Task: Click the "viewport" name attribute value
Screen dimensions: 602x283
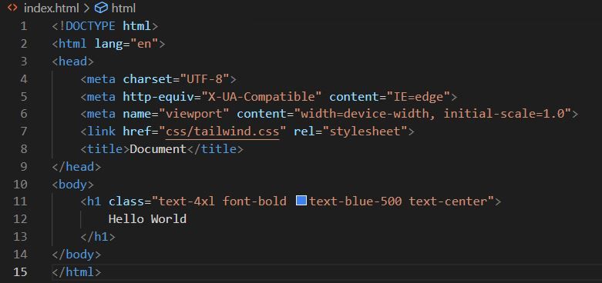Action: pyautogui.click(x=194, y=114)
